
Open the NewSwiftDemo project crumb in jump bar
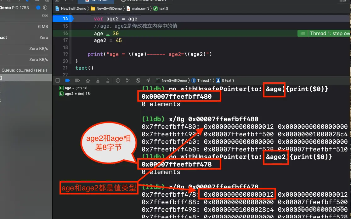point(71,8)
